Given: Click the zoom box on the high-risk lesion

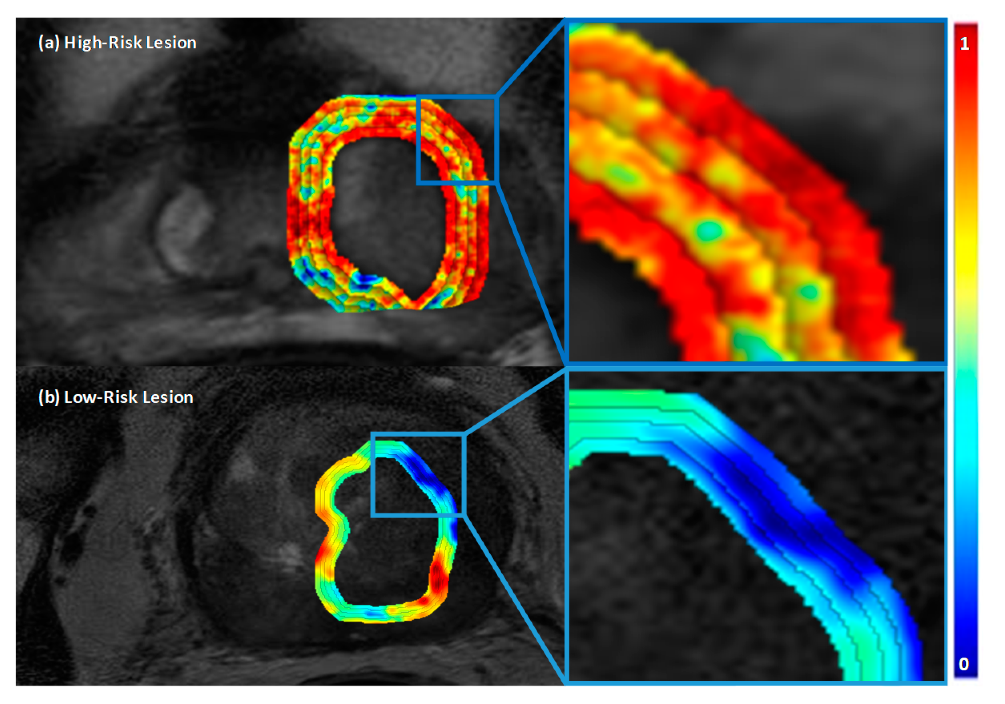Looking at the screenshot, I should (x=457, y=140).
